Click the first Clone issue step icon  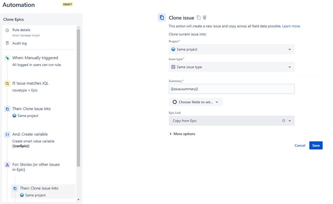[x=7, y=109]
